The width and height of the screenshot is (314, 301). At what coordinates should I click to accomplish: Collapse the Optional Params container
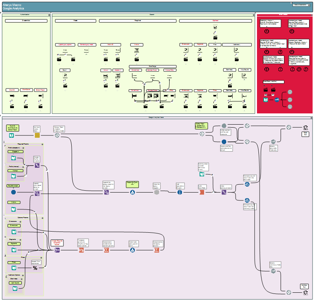coord(42,218)
